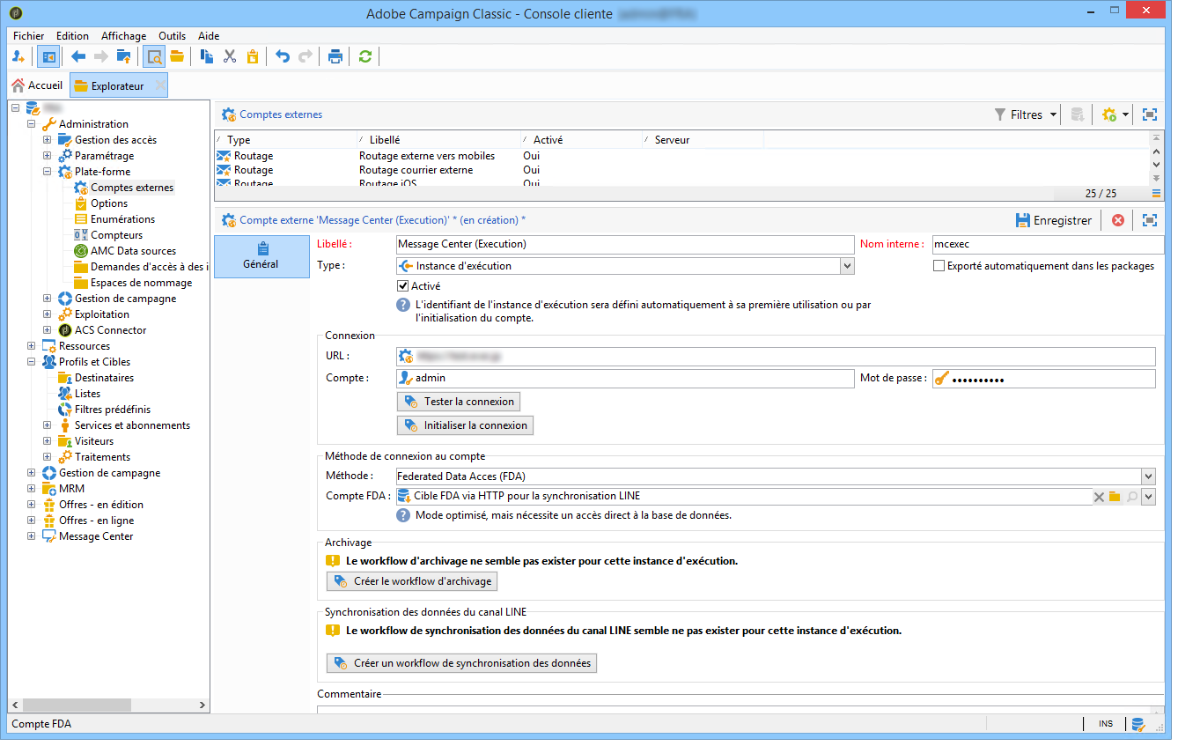Image resolution: width=1178 pixels, height=746 pixels.
Task: Jump to first record in list
Action: click(x=1157, y=139)
